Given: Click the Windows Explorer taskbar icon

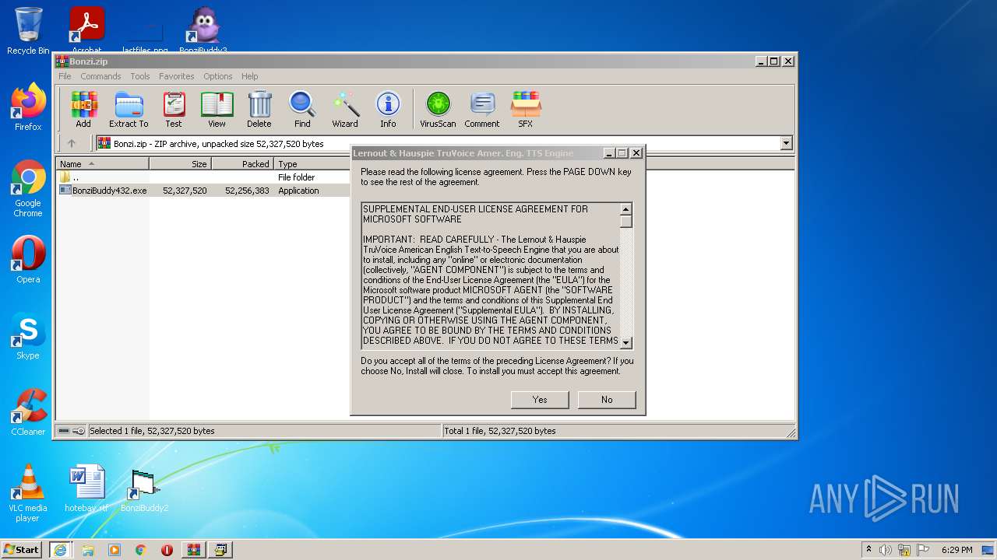Looking at the screenshot, I should [87, 550].
